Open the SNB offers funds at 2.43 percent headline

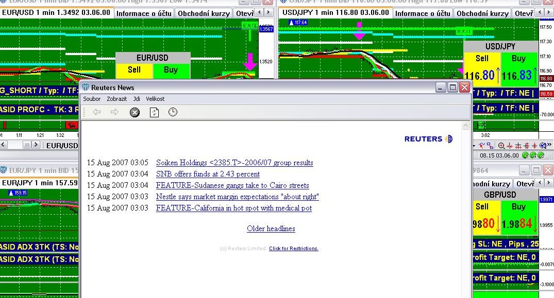pyautogui.click(x=208, y=174)
